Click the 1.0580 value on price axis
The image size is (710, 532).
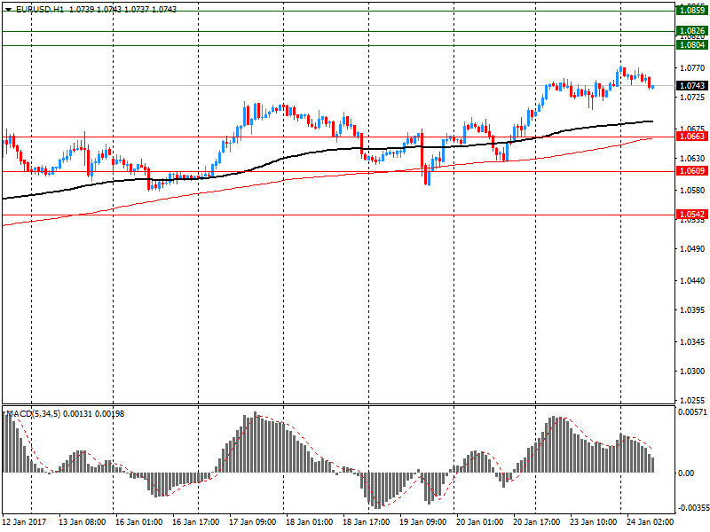(x=692, y=190)
